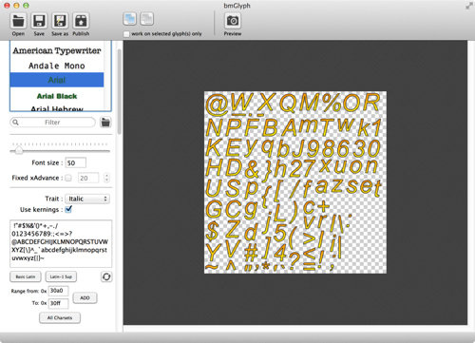Click the To field showing 30ff

click(x=58, y=303)
